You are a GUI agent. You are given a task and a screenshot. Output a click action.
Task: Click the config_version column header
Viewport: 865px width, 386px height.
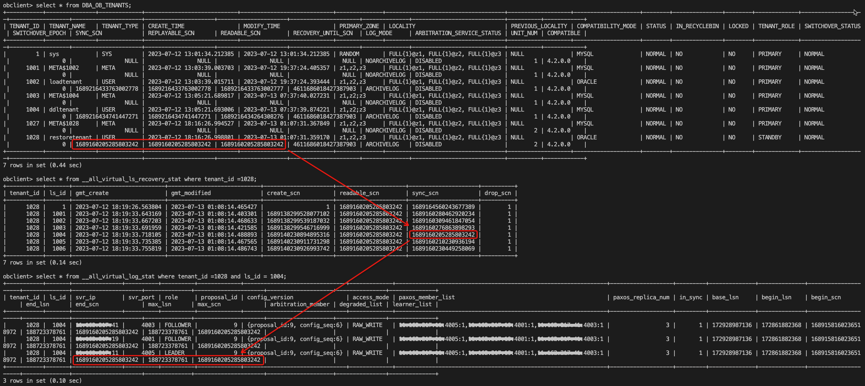[x=270, y=297]
